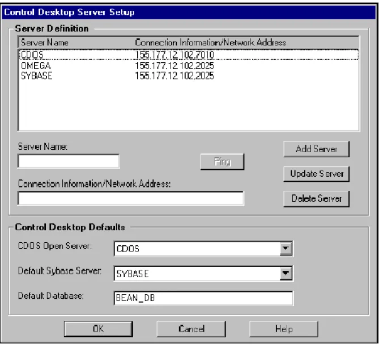This screenshot has height=347, width=379.
Task: Click the OMEGA row address 155.177.12.102,2025
Action: pos(174,65)
